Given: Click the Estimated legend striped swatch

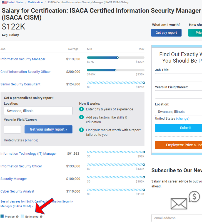Looking at the screenshot, I should [22, 216].
